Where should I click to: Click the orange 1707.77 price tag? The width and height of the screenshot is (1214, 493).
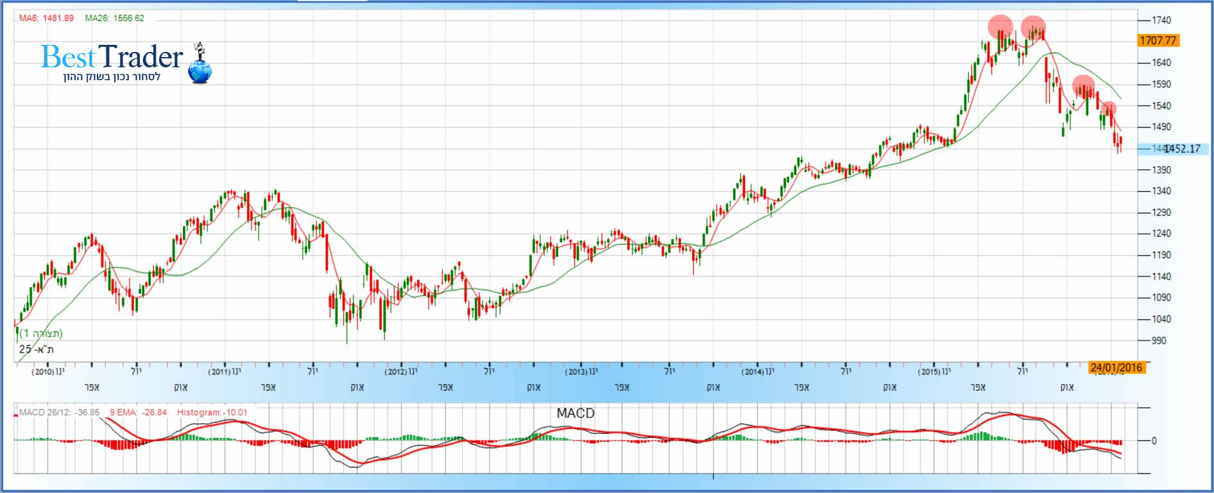(x=1158, y=40)
